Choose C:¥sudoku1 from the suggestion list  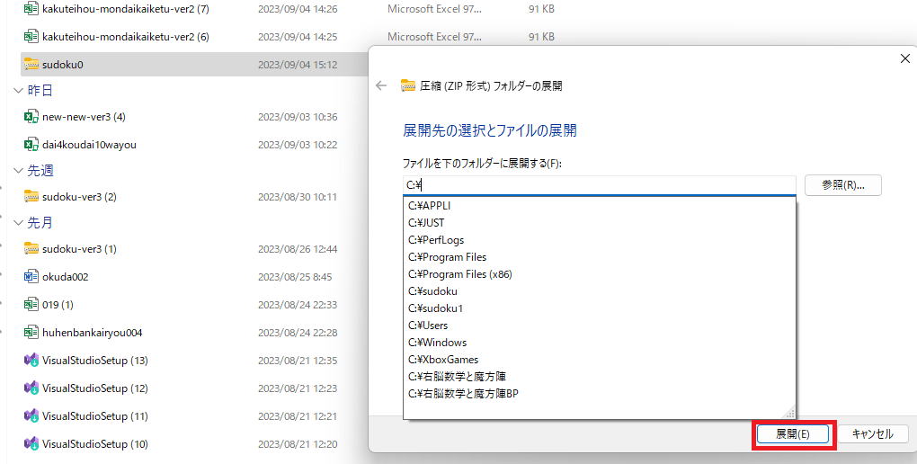tap(600, 308)
